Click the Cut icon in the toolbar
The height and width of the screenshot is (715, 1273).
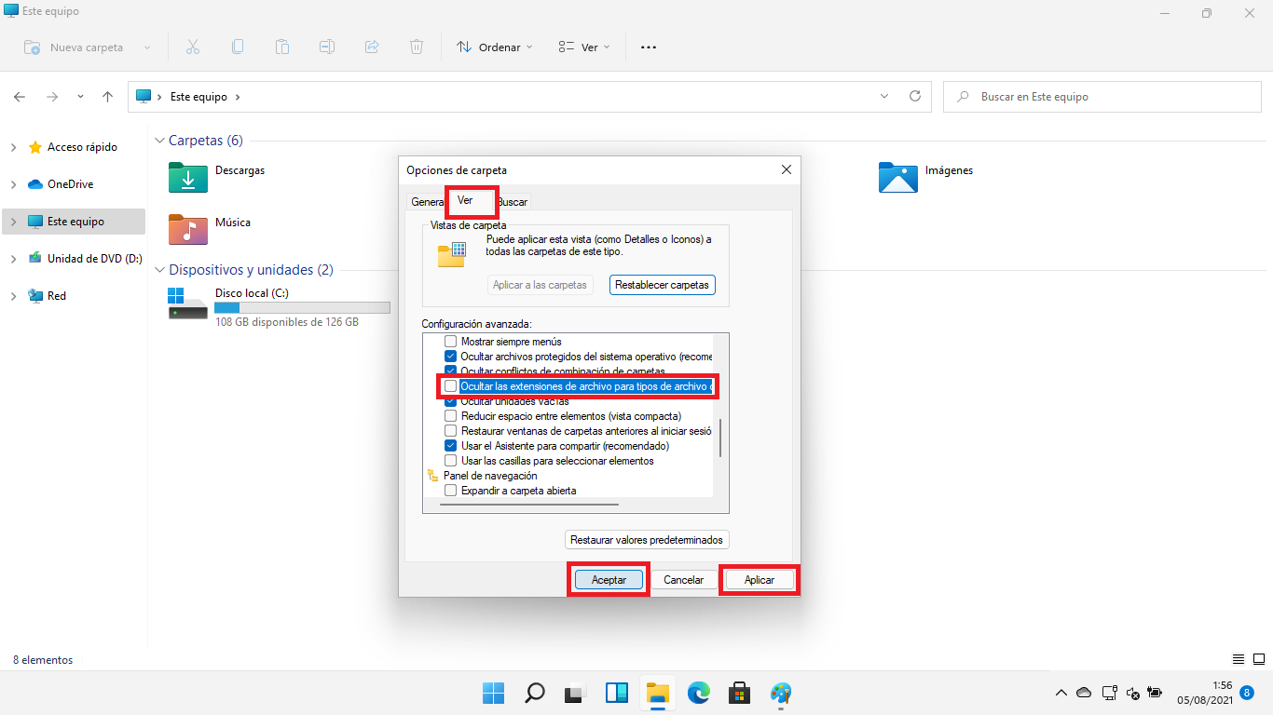pos(193,47)
